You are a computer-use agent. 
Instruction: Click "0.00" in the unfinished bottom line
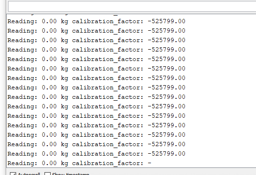pyautogui.click(x=49, y=163)
